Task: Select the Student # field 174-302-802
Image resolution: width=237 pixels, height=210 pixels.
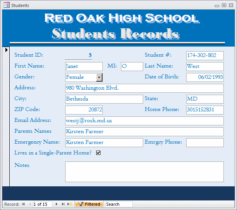Action: tap(205, 56)
